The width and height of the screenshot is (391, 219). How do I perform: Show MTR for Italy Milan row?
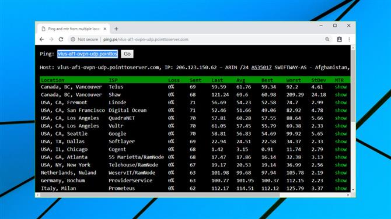(x=341, y=188)
